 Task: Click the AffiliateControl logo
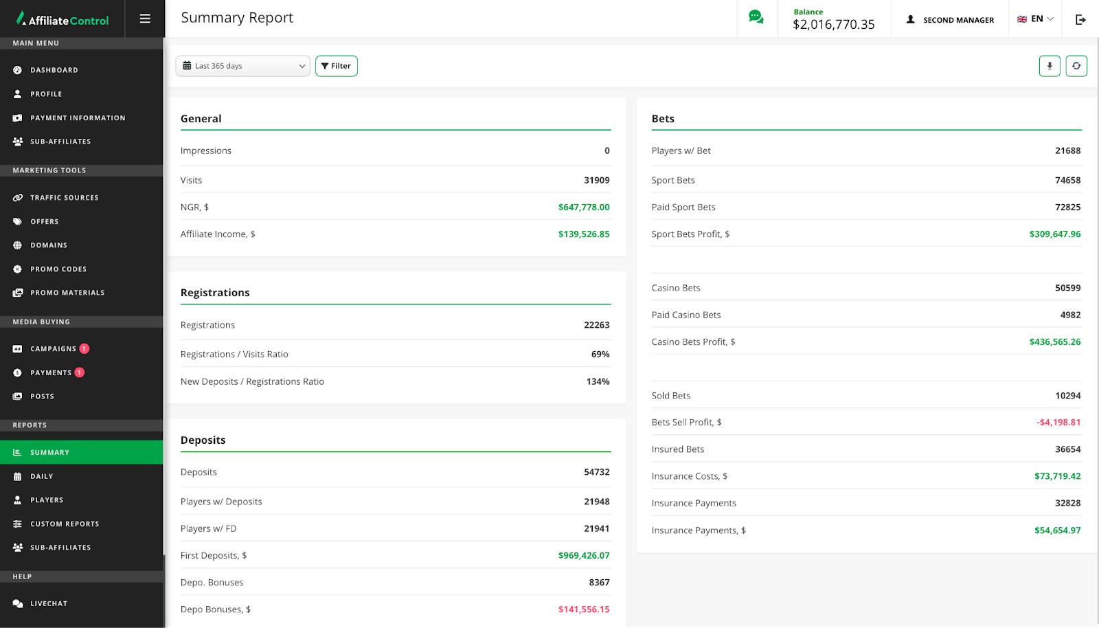pyautogui.click(x=63, y=19)
